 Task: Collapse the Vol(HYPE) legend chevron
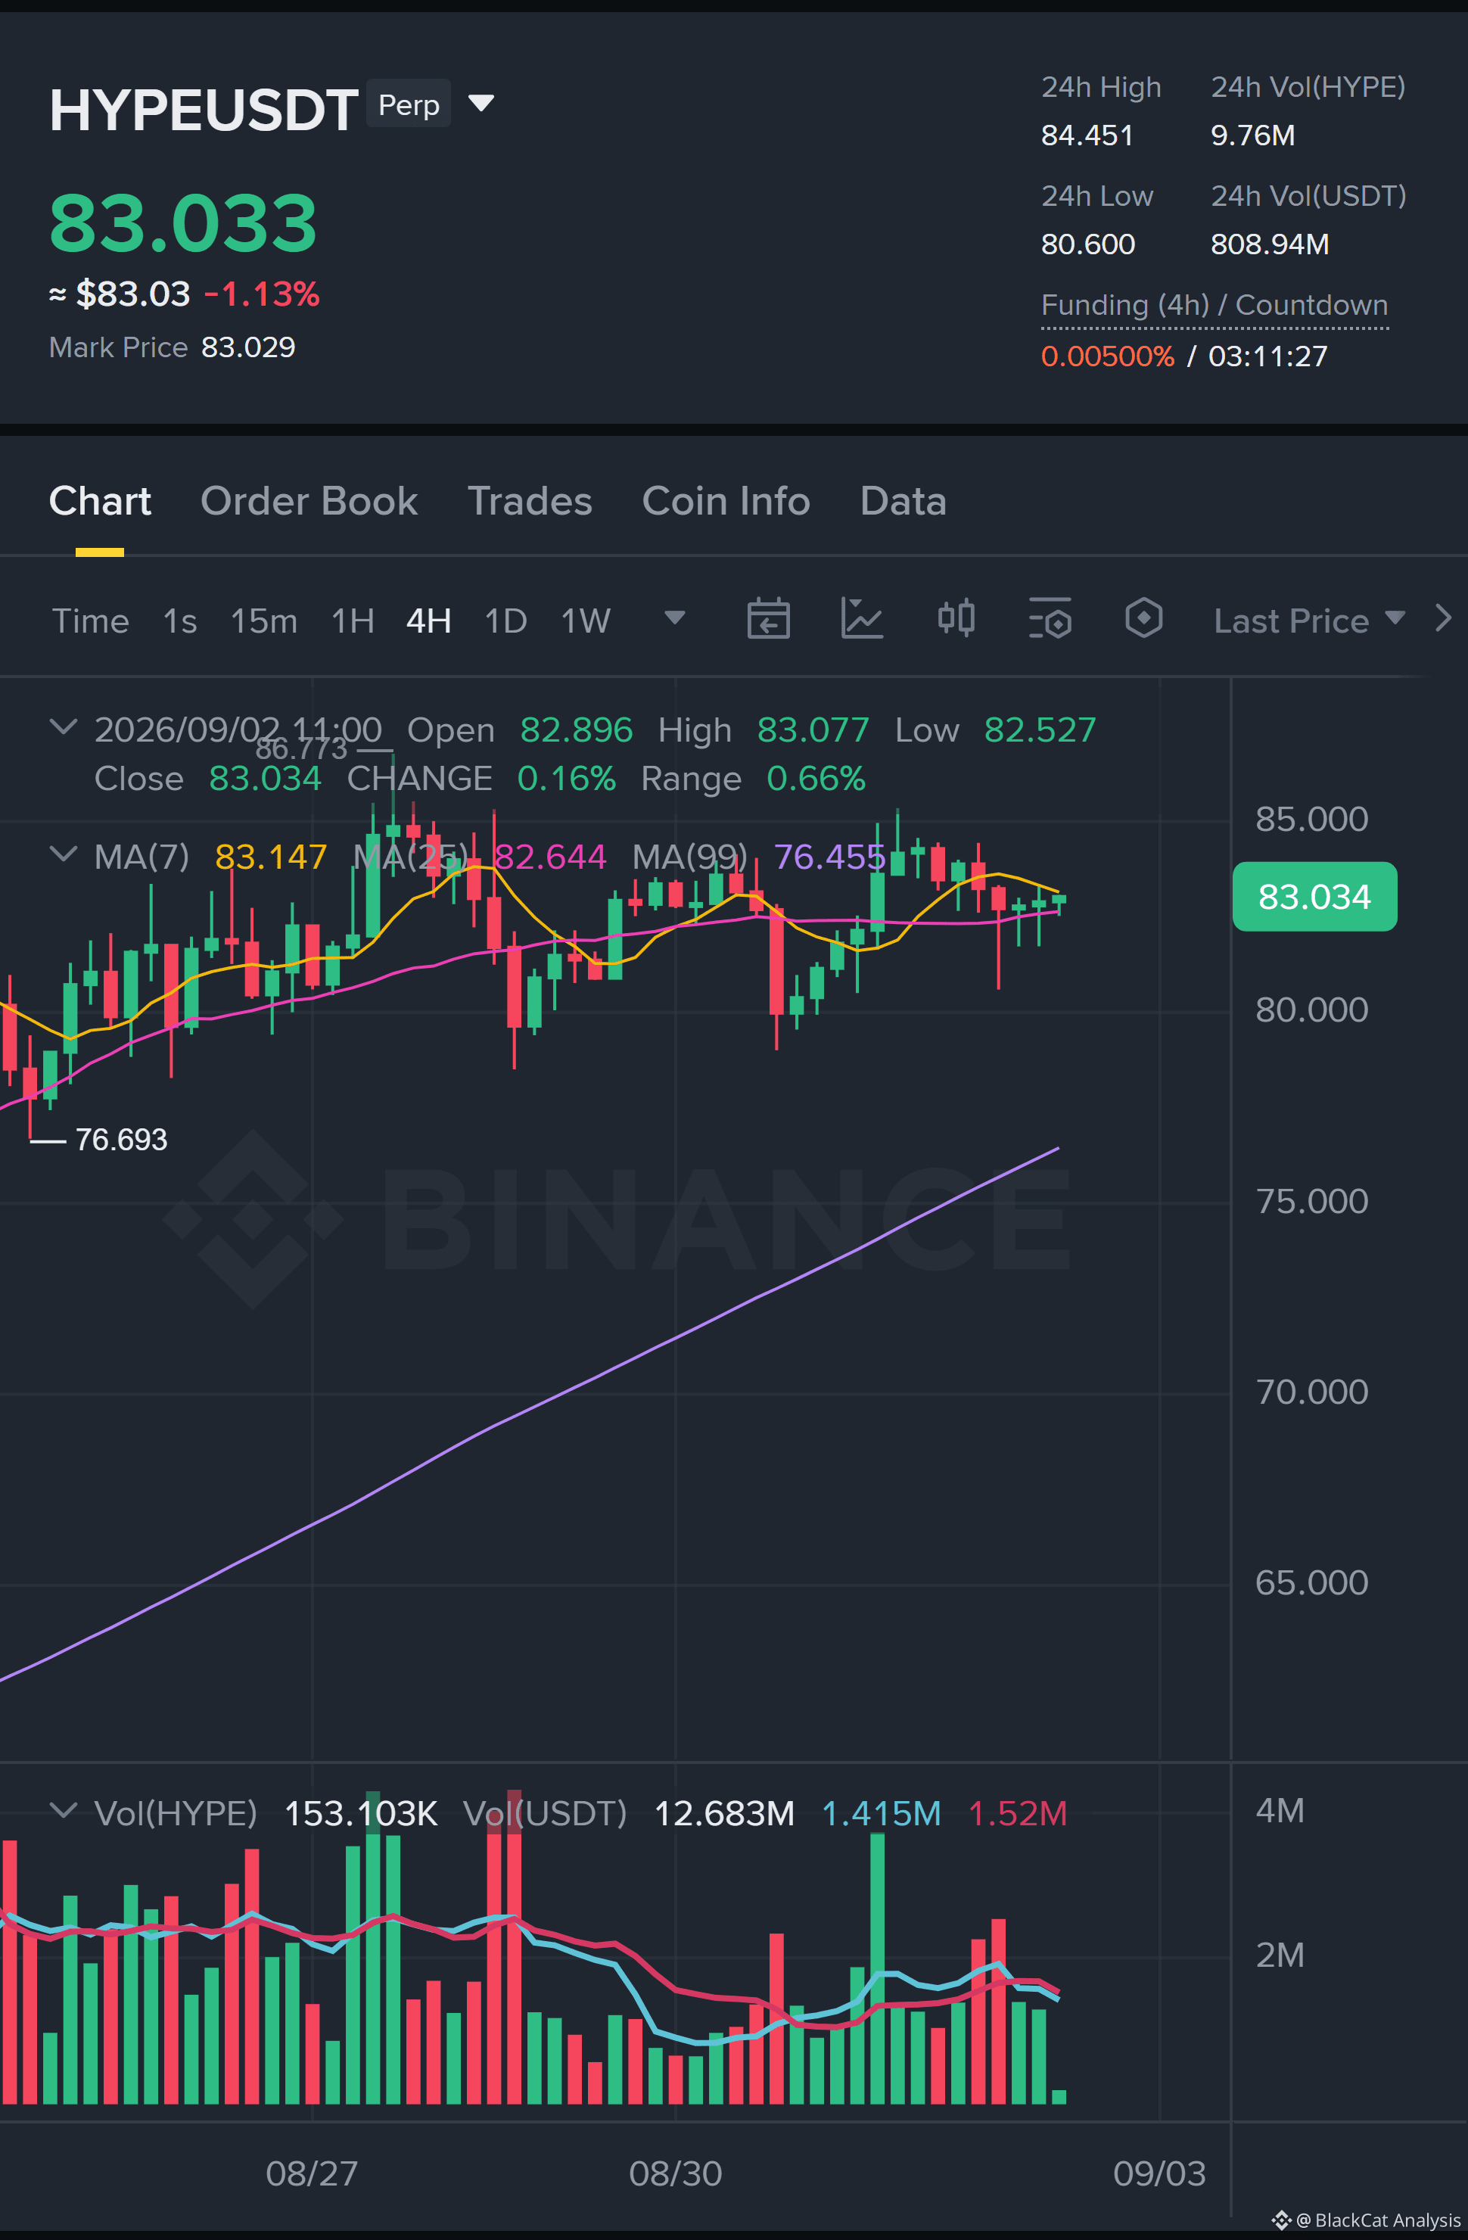[63, 1811]
